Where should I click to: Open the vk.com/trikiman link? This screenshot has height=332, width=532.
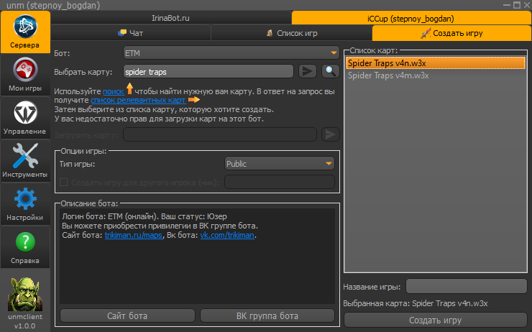227,235
